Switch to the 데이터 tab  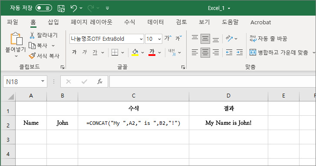[155, 22]
